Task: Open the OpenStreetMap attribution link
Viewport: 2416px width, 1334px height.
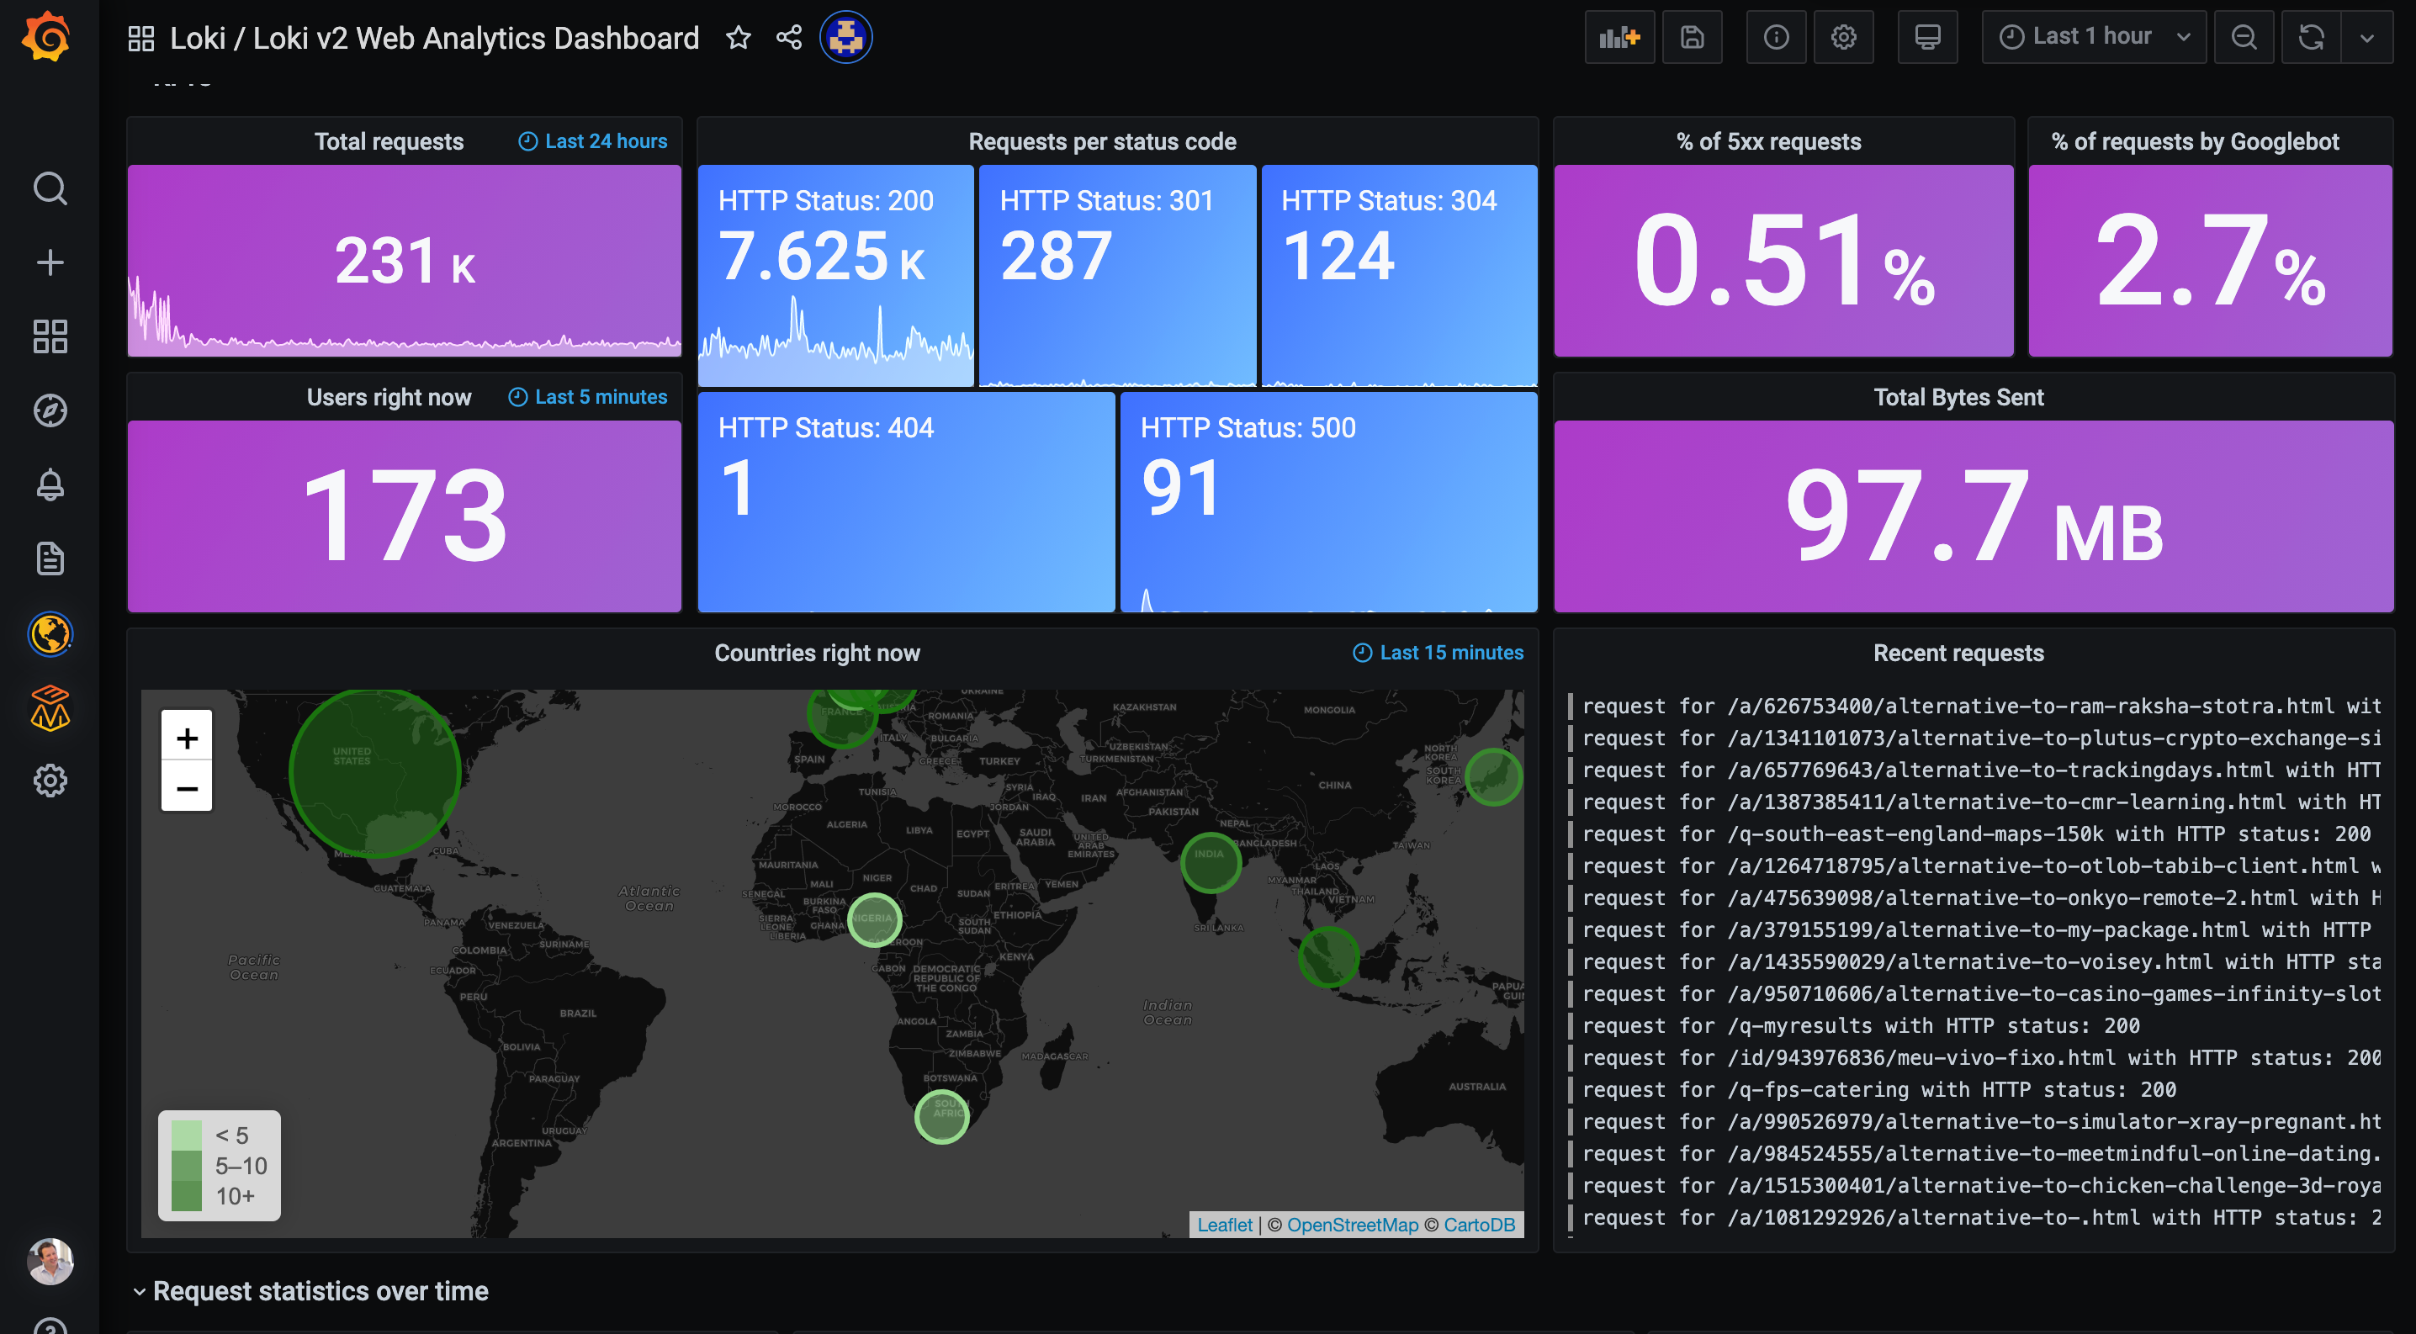Action: pyautogui.click(x=1352, y=1225)
